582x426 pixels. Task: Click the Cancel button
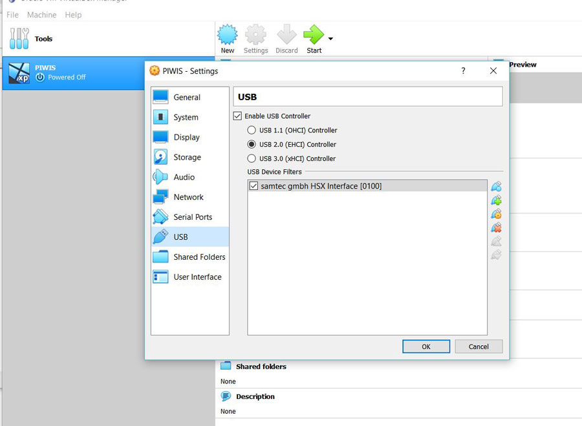pos(479,346)
